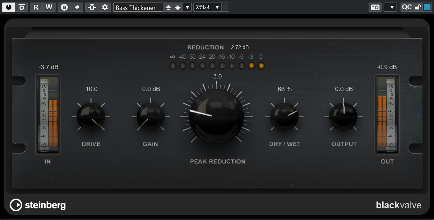The image size is (434, 220).
Task: Click the camera snapshot icon
Action: (x=375, y=7)
